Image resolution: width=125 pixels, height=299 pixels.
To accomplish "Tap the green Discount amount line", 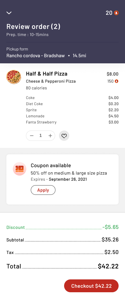I will 63,227.
